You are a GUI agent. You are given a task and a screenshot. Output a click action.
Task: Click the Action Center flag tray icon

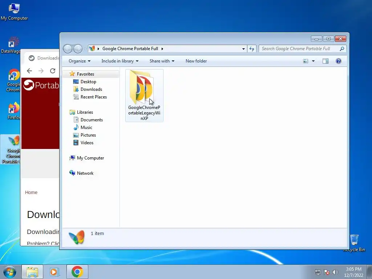[x=327, y=272]
